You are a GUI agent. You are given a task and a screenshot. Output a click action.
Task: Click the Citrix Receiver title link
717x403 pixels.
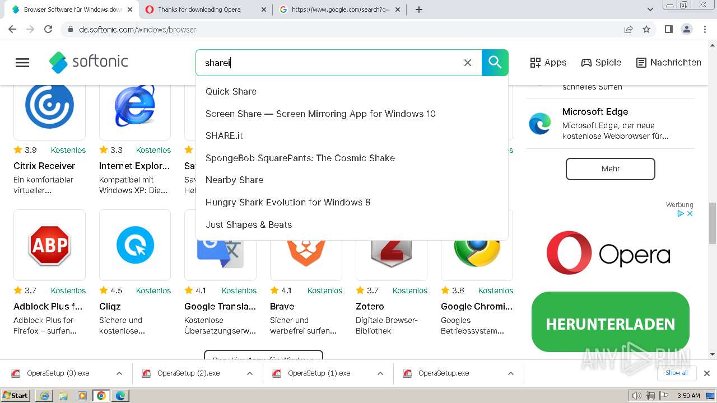pyautogui.click(x=44, y=166)
